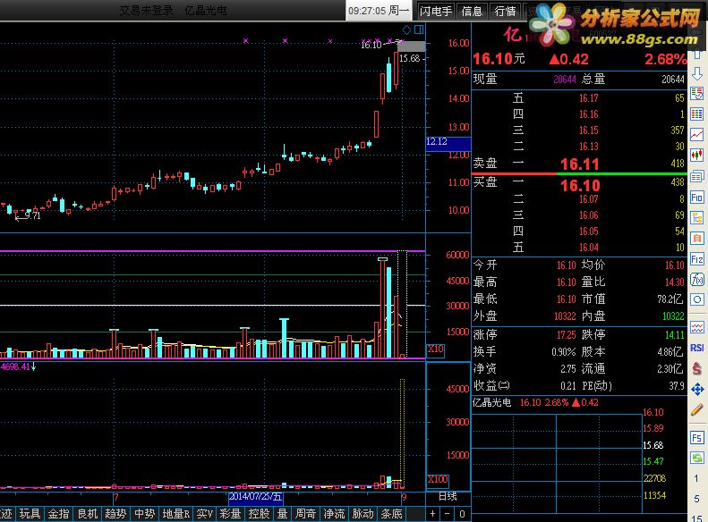Screen dimensions: 708x522
Task: Click the PE(动) value 37.9
Action: pos(678,386)
